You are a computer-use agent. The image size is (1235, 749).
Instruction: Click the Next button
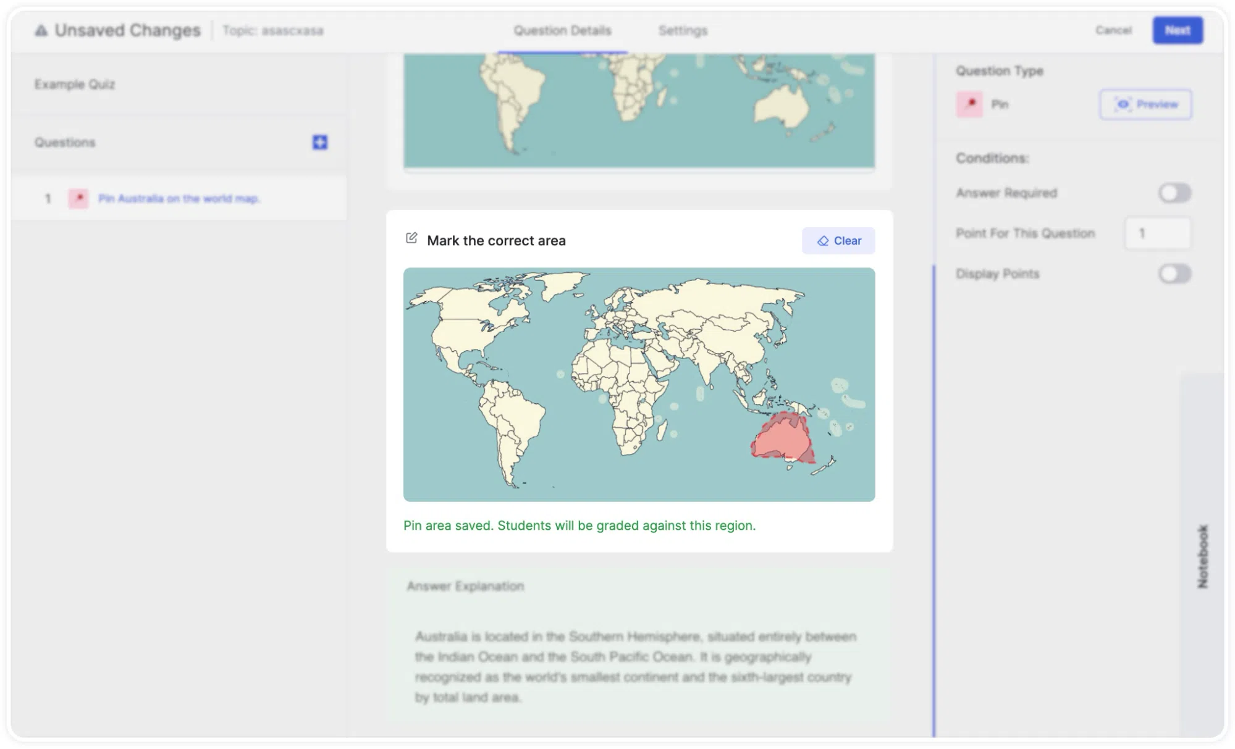[x=1178, y=30]
